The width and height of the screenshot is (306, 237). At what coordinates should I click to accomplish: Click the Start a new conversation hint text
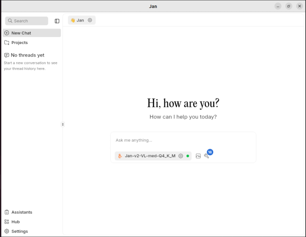[31, 66]
